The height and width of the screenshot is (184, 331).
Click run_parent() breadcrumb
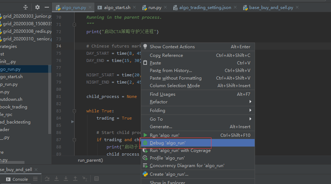[x=90, y=160]
